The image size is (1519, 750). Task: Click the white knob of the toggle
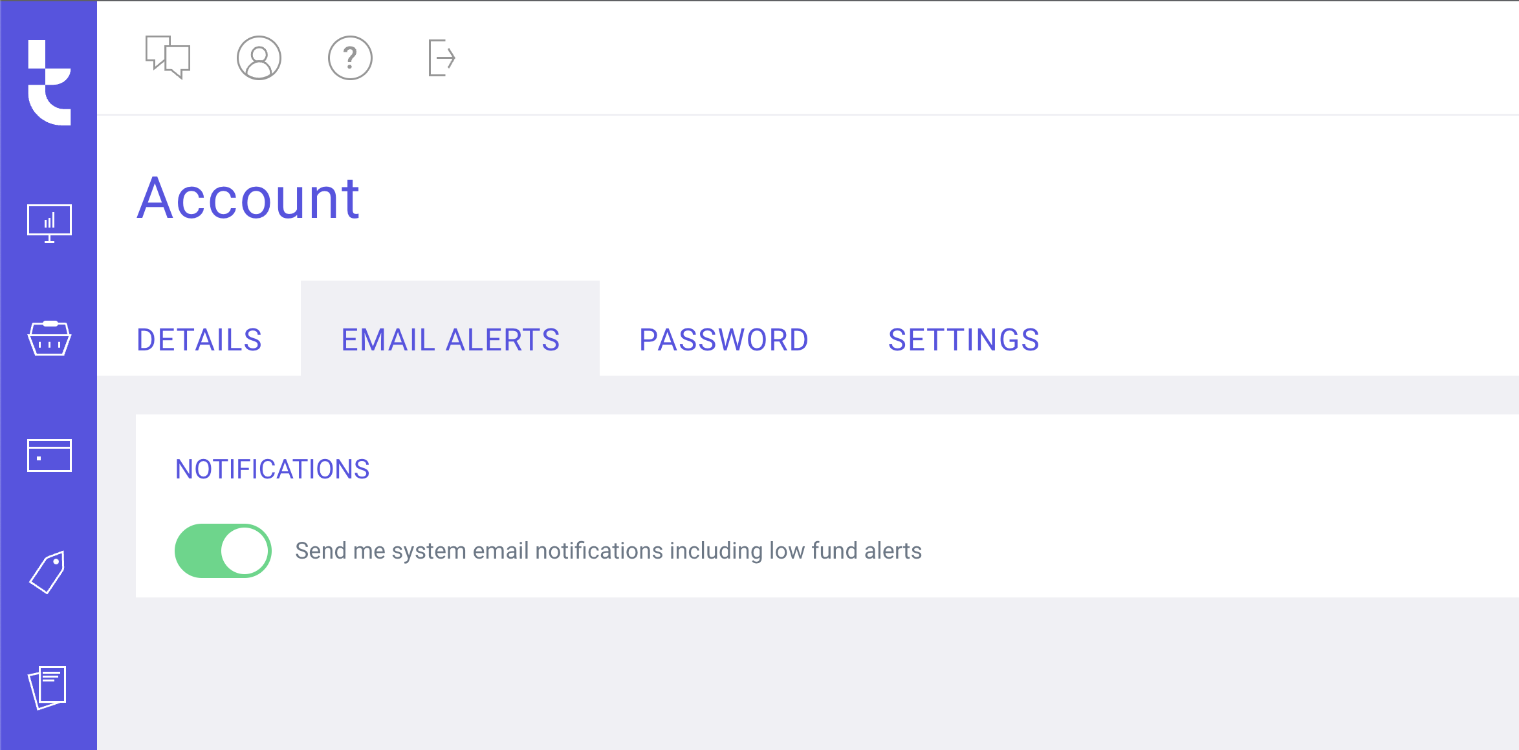245,550
